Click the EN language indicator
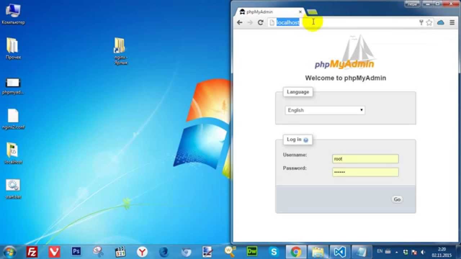461x259 pixels. [380, 251]
